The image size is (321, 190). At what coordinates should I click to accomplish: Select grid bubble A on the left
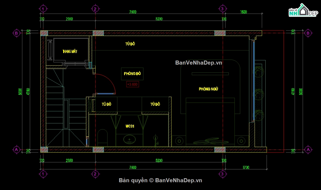tap(17, 149)
